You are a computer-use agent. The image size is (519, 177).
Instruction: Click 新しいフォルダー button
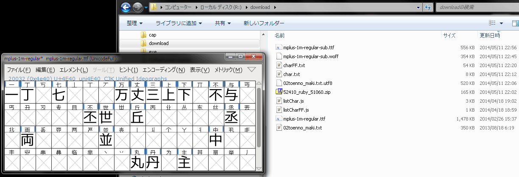pos(264,23)
